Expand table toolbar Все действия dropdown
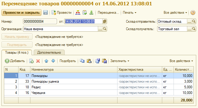The width and height of the screenshot is (198, 108). point(181,61)
